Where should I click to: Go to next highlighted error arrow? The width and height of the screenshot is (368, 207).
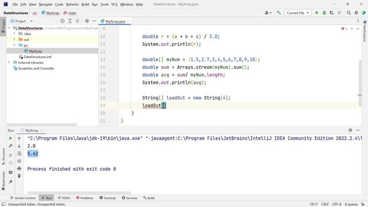click(358, 29)
